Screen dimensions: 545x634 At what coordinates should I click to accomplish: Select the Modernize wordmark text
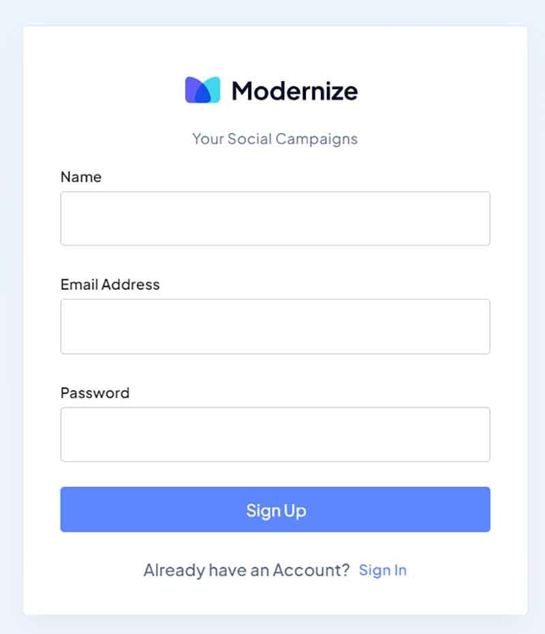[293, 90]
